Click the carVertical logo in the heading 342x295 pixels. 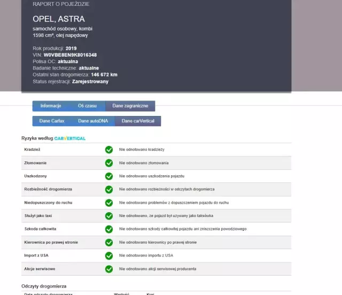click(70, 138)
